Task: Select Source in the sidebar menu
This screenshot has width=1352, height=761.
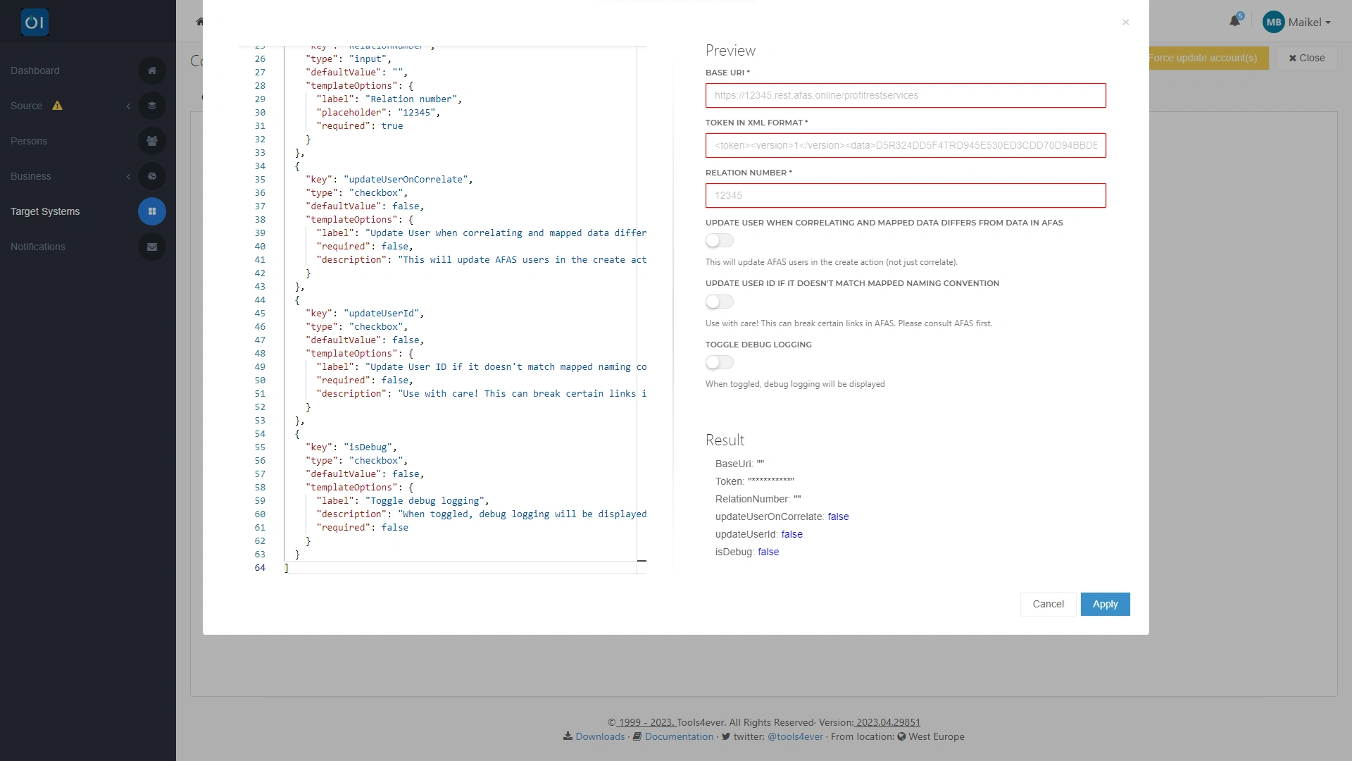Action: coord(26,106)
